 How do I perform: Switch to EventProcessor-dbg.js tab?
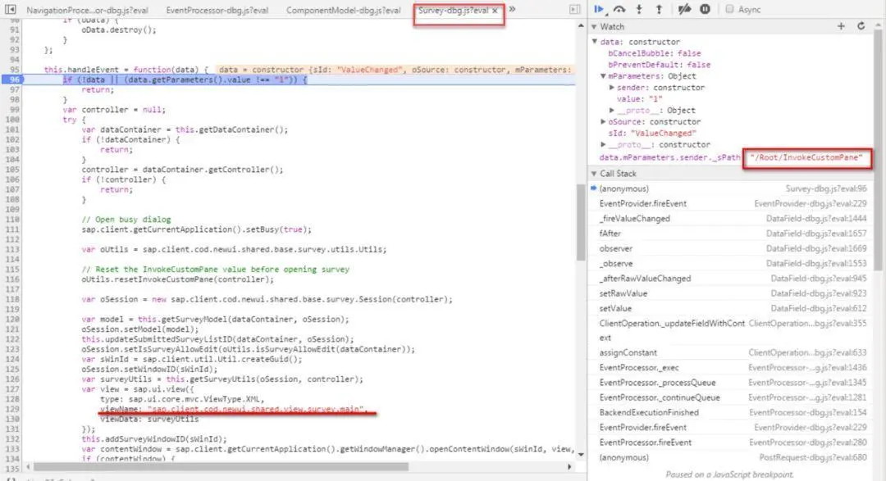pyautogui.click(x=217, y=10)
